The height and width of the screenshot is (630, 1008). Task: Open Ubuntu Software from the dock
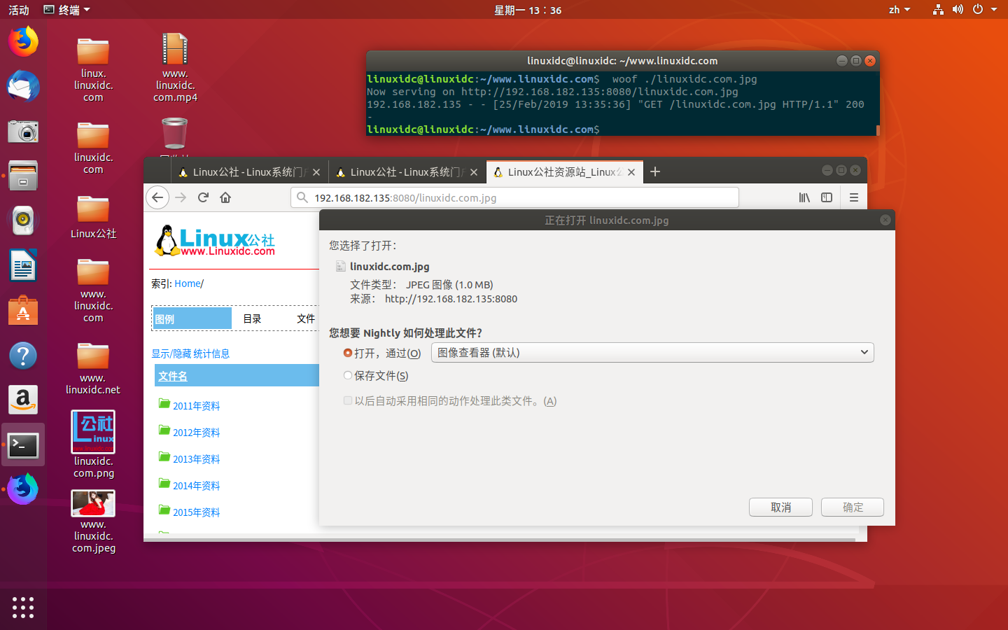(23, 310)
